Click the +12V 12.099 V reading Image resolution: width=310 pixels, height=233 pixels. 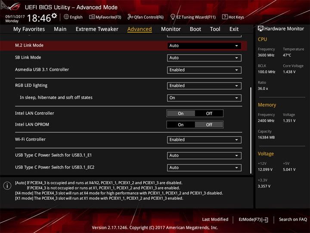coord(265,170)
